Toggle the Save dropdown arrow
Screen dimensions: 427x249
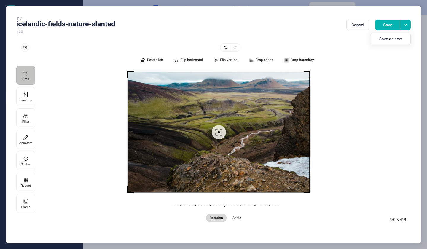(405, 25)
